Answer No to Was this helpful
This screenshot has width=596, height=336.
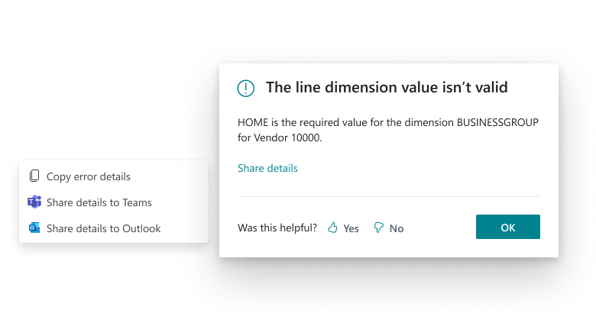(x=397, y=228)
